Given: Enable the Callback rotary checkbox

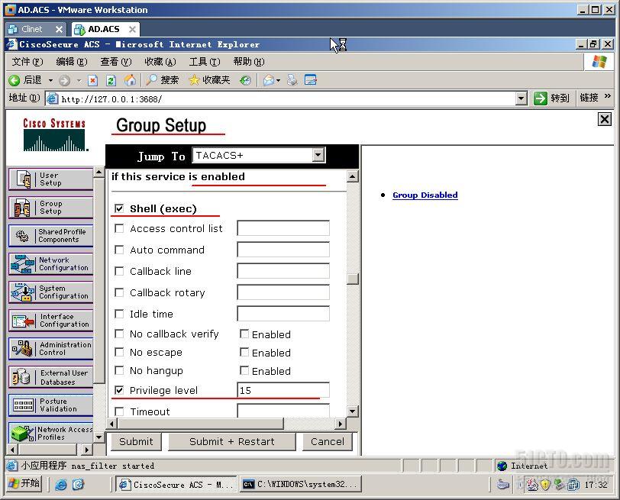Looking at the screenshot, I should [x=119, y=292].
